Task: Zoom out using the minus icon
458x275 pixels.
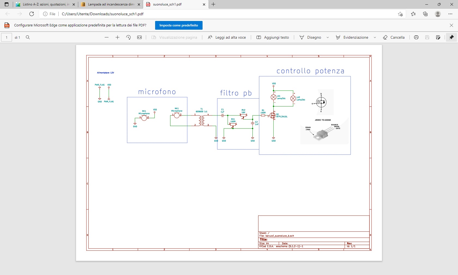Action: point(107,37)
